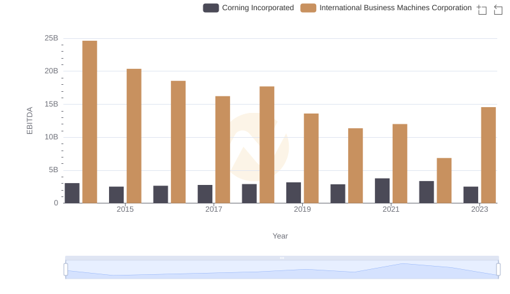The height and width of the screenshot is (294, 510).
Task: Toggle the International Business Machines Corporation legend entry
Action: point(386,8)
